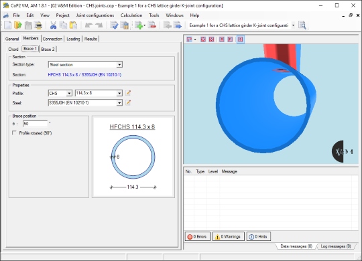This screenshot has height=261, width=362.
Task: Switch to Log messages (0) tab
Action: tap(336, 246)
